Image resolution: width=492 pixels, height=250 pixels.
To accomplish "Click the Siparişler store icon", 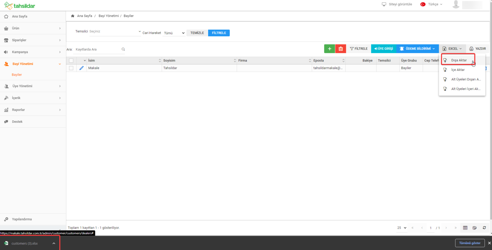I will (6, 40).
